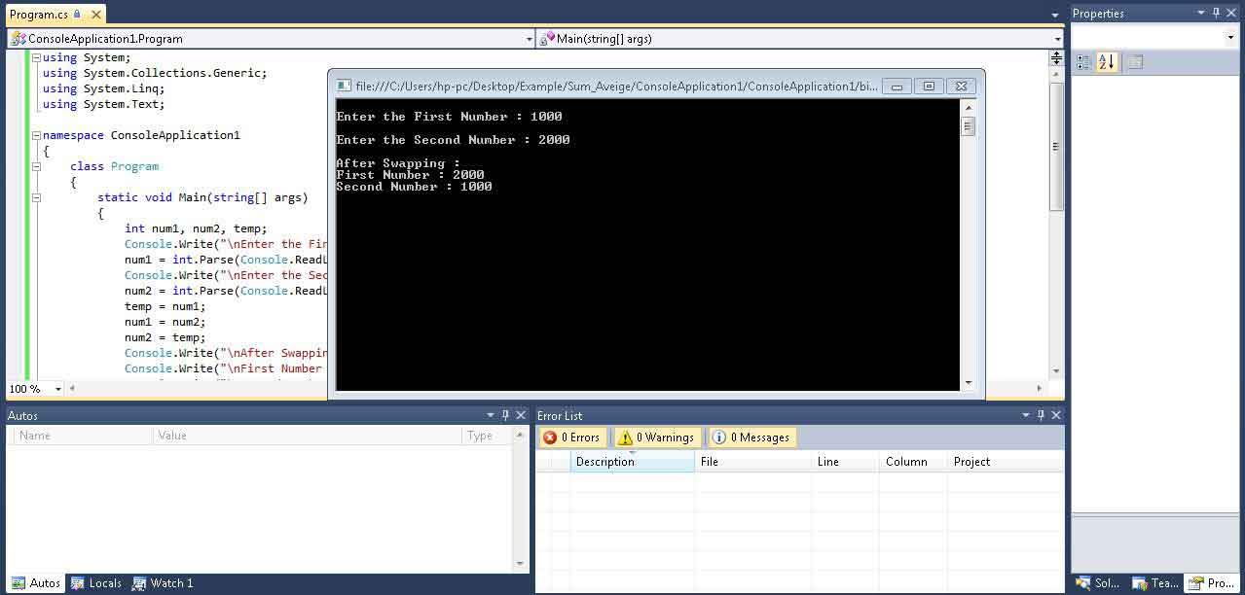Click the console window vertical scrollbar thumb
This screenshot has height=595, width=1245.
pos(968,126)
